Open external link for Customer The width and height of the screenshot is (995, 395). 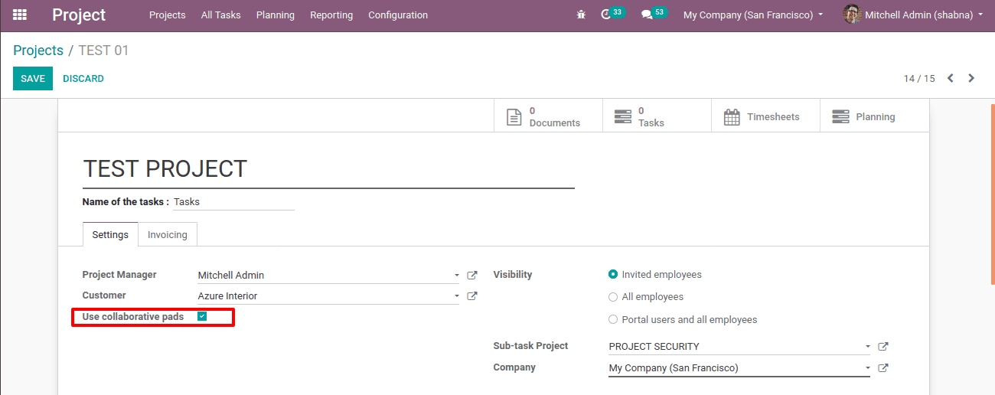[x=472, y=295]
